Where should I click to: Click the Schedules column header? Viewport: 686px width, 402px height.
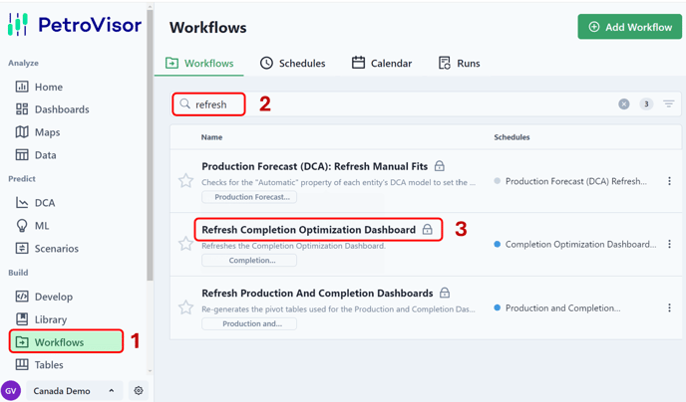[512, 137]
